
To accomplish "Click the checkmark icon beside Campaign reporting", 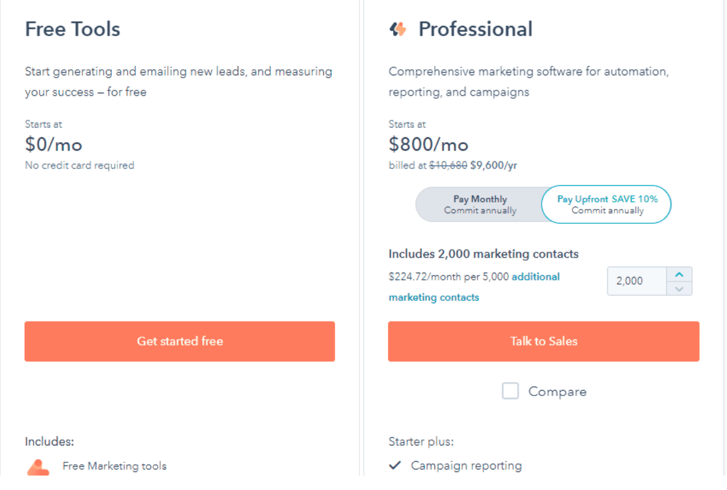I will [x=395, y=465].
